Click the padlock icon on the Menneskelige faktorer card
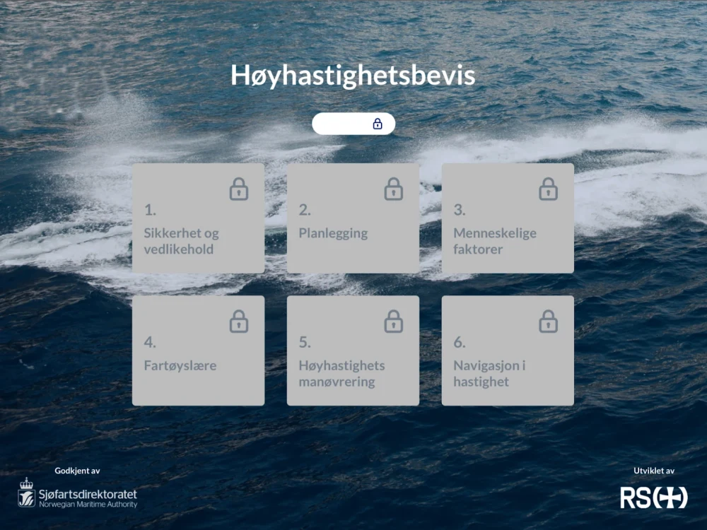This screenshot has width=707, height=530. tap(548, 189)
